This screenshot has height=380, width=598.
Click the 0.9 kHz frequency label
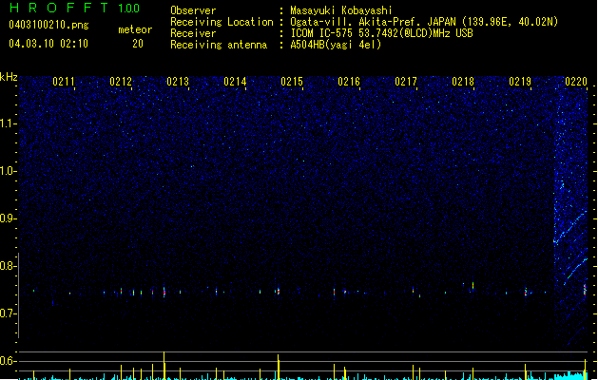point(8,218)
